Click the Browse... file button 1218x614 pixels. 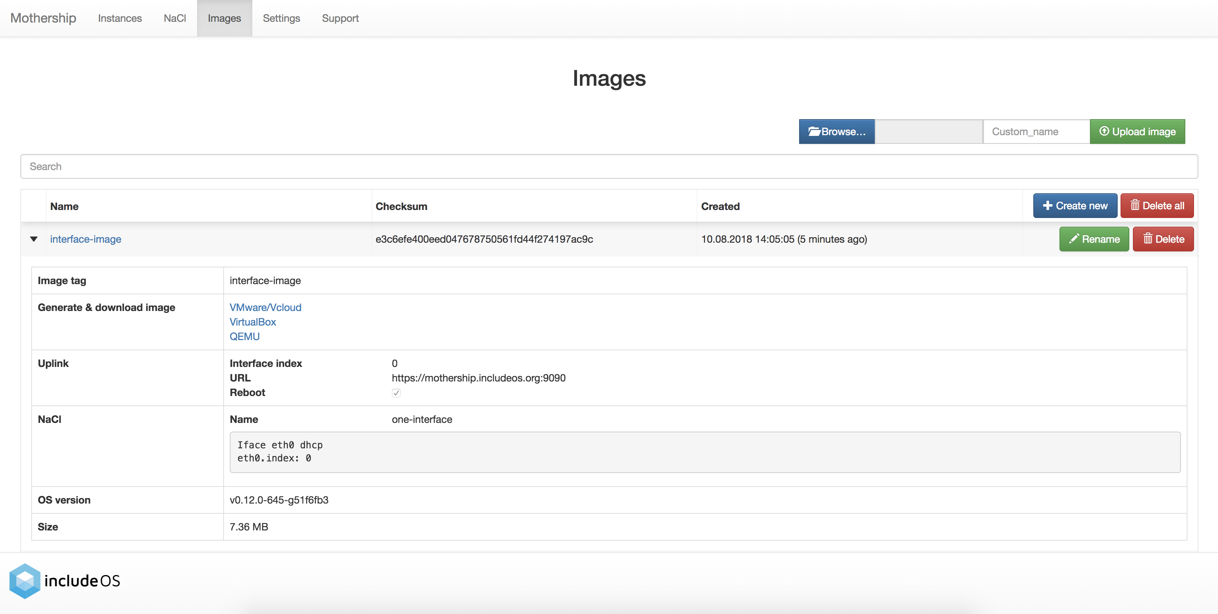(x=837, y=131)
